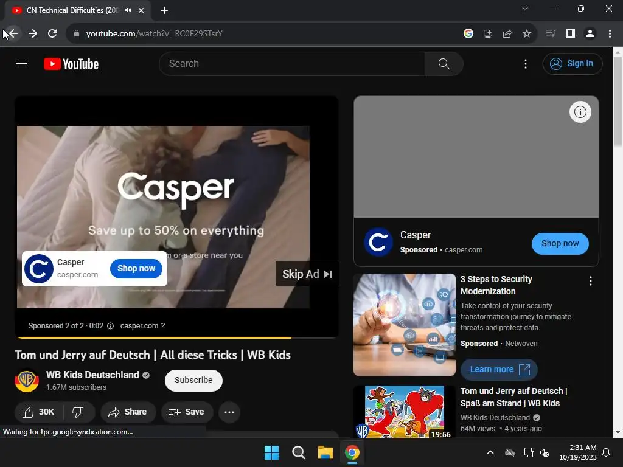Image resolution: width=623 pixels, height=467 pixels.
Task: Click the Casper logo in sidebar ad
Action: tap(378, 242)
